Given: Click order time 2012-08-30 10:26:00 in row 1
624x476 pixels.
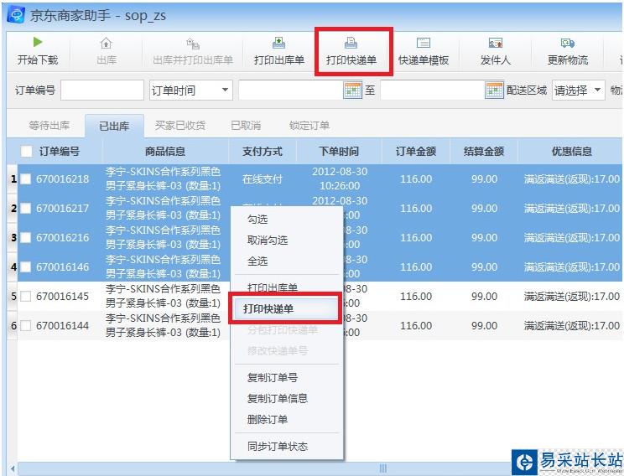Looking at the screenshot, I should pyautogui.click(x=340, y=178).
